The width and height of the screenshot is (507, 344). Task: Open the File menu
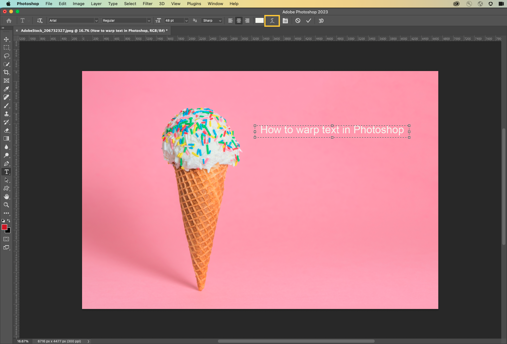(49, 4)
